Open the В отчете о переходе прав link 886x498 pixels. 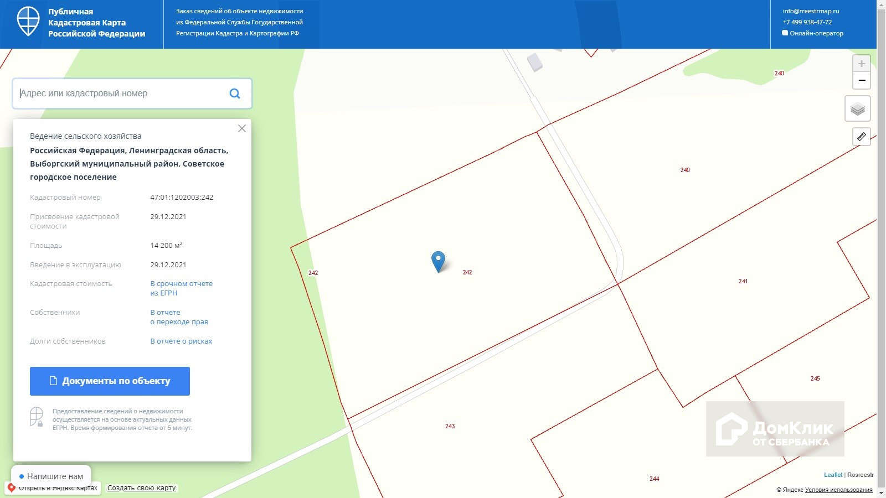click(x=179, y=317)
